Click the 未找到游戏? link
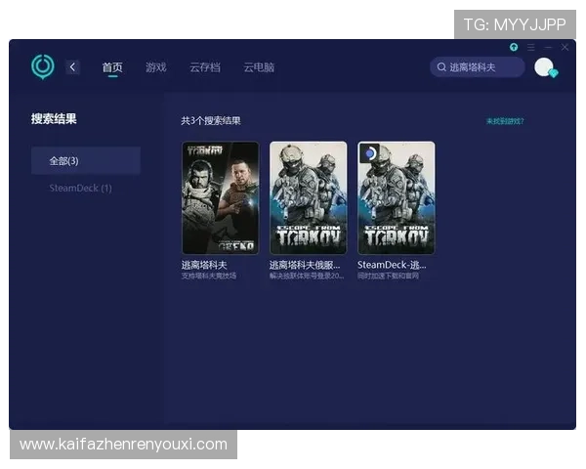The image size is (586, 469). click(505, 121)
